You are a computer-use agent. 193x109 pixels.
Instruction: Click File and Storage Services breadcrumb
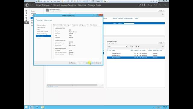coord(64,5)
